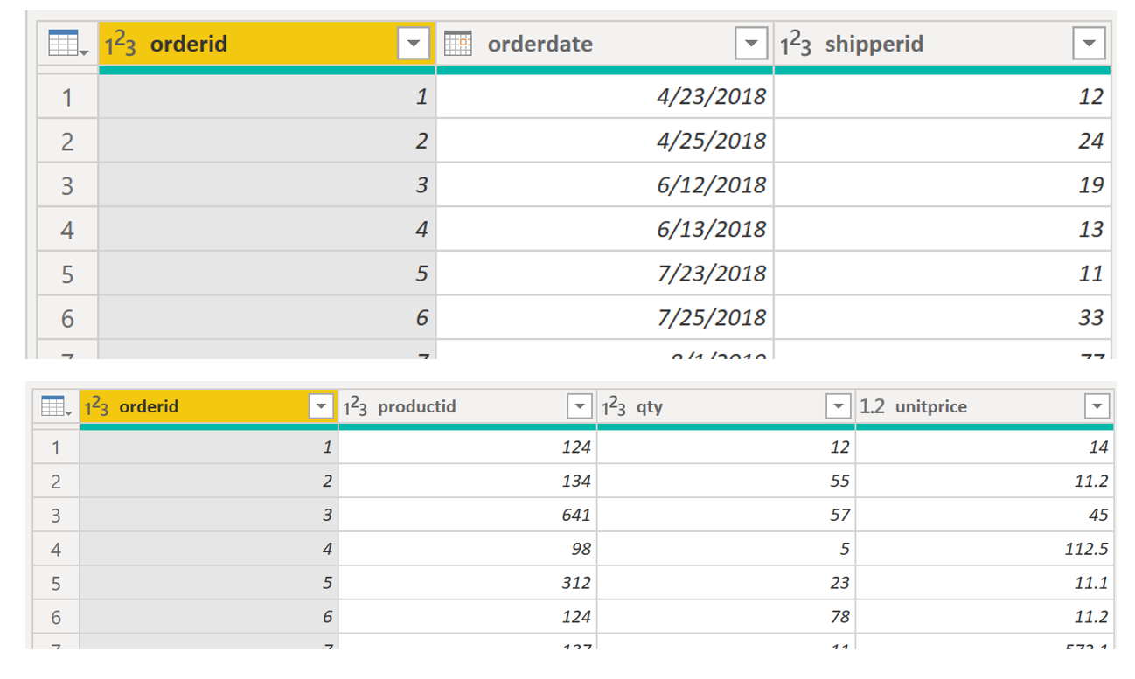Select the productid column header
Screen dimensions: 1135x679
pyautogui.click(x=415, y=406)
